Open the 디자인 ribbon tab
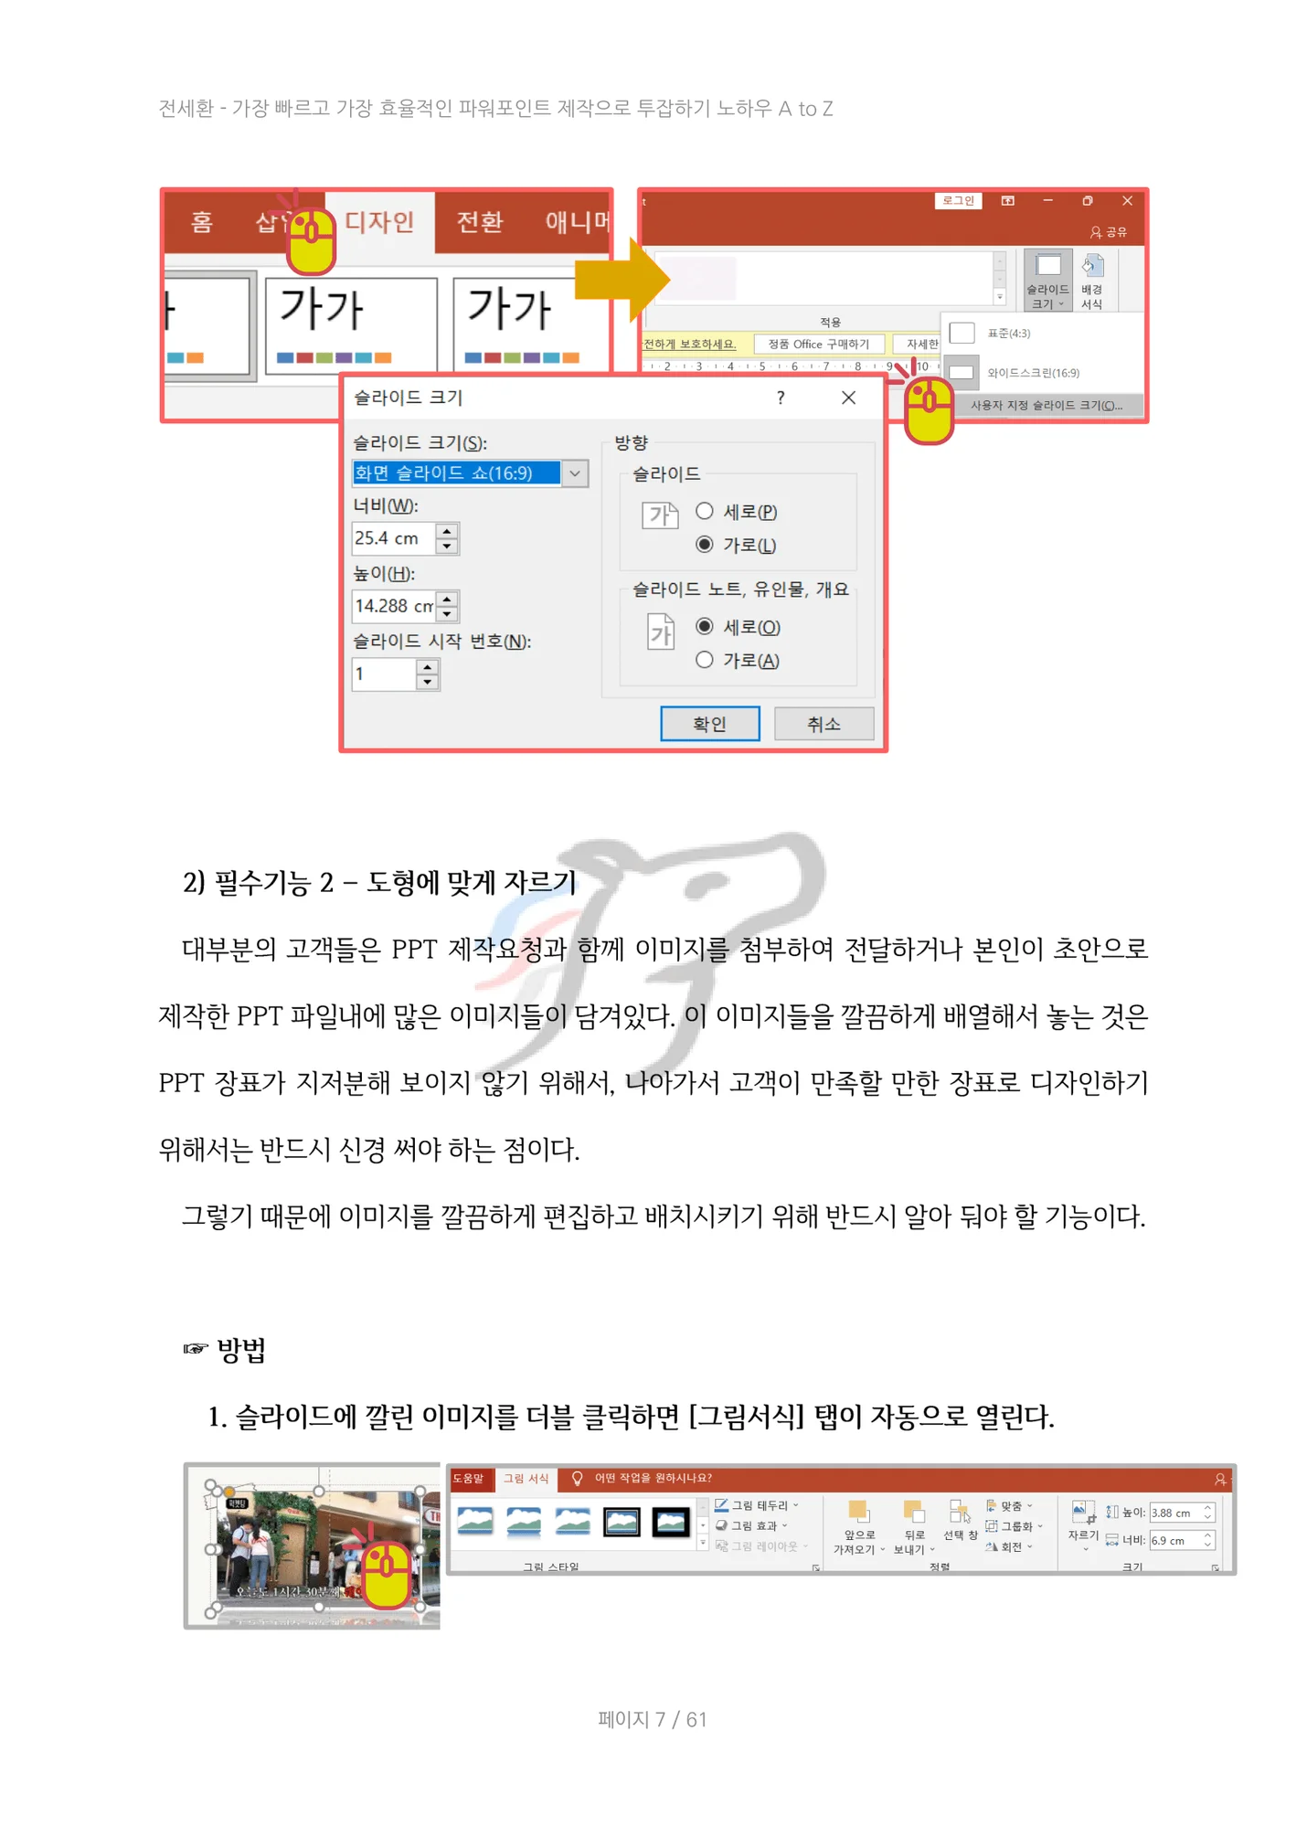The width and height of the screenshot is (1307, 1848). [x=378, y=221]
